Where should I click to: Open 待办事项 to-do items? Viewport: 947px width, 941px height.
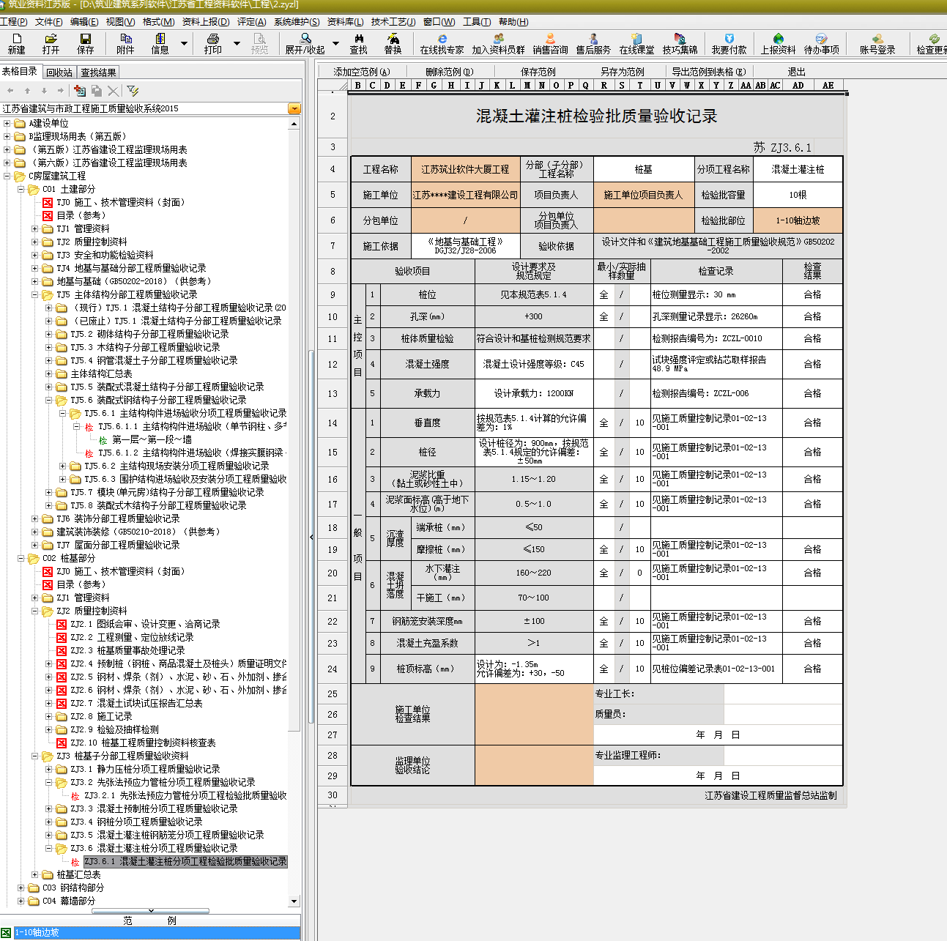[821, 43]
